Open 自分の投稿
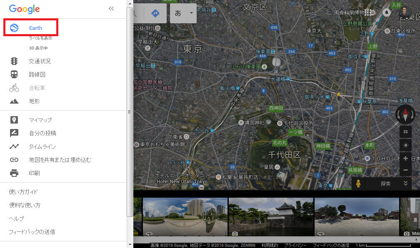 coord(42,133)
